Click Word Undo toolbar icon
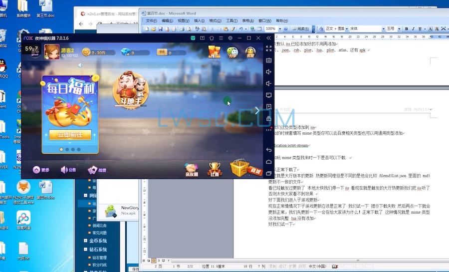Viewport: 449px width, 272px height. [241, 29]
